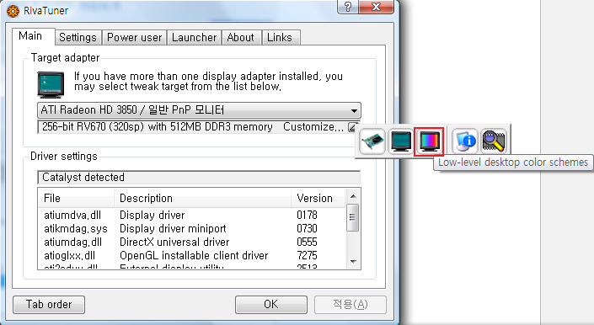Click the magnifier hardware monitoring icon

click(494, 141)
